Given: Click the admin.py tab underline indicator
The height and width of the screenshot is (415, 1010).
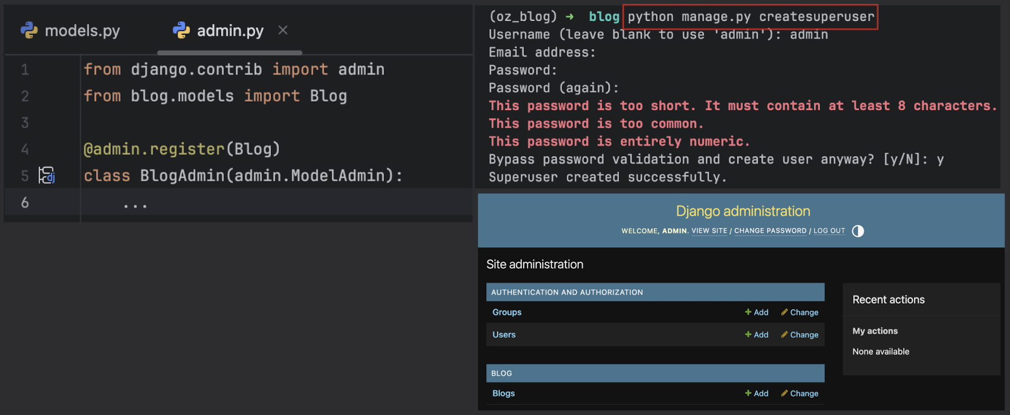Looking at the screenshot, I should [x=230, y=53].
